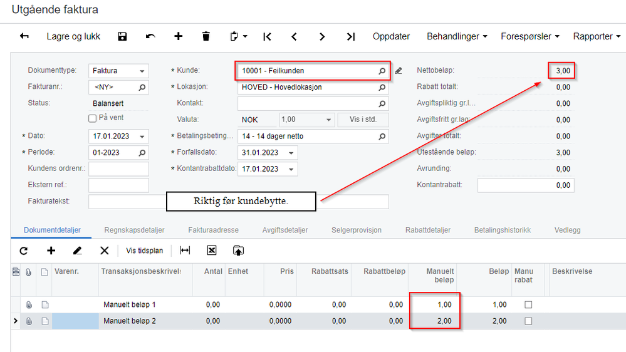Click the undo arrow icon
The image size is (626, 352).
(x=150, y=36)
